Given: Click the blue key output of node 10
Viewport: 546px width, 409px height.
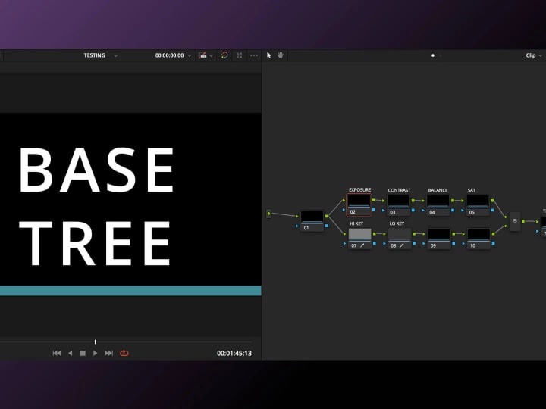Looking at the screenshot, I should pyautogui.click(x=493, y=243).
